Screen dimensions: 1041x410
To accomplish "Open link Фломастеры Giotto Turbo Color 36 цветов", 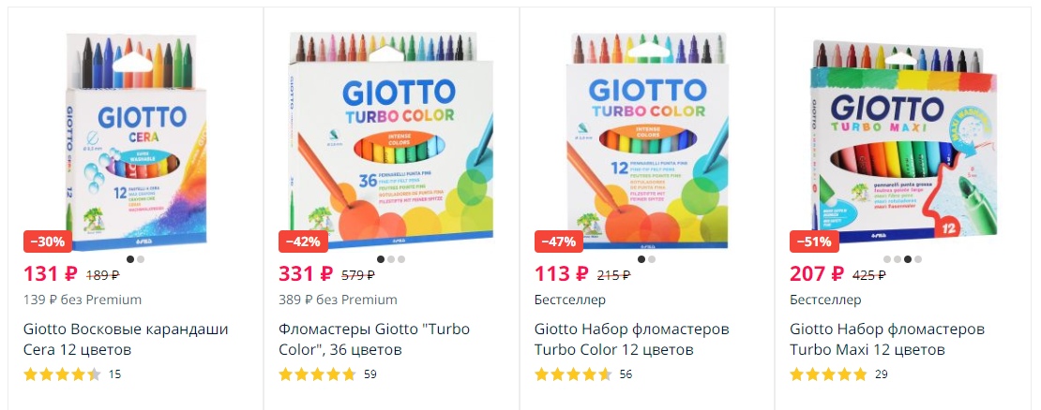I will click(x=374, y=339).
